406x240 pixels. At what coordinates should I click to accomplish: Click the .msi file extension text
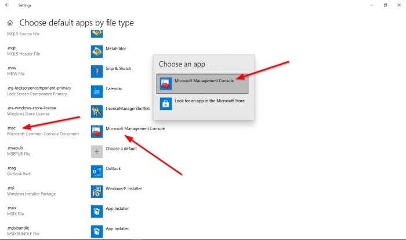point(10,188)
